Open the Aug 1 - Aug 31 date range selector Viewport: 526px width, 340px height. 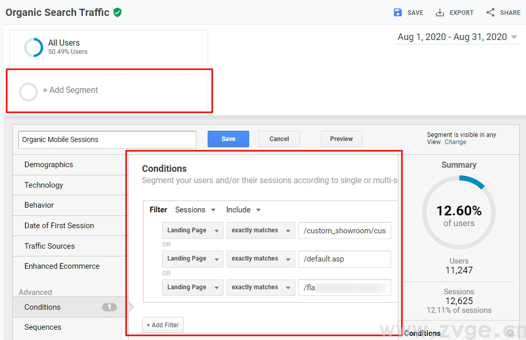pyautogui.click(x=456, y=36)
